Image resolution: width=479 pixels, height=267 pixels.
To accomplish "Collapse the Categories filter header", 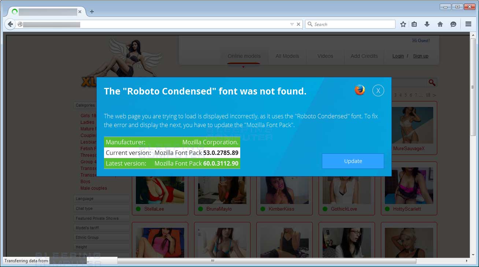I will [85, 105].
